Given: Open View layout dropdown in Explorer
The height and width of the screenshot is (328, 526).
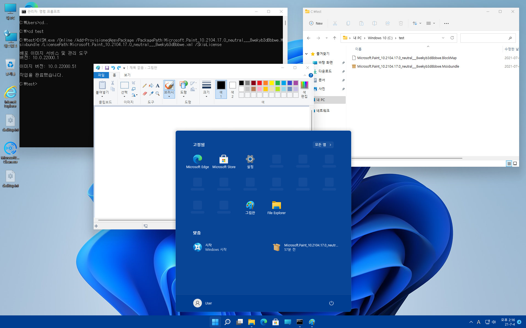Looking at the screenshot, I should (431, 23).
